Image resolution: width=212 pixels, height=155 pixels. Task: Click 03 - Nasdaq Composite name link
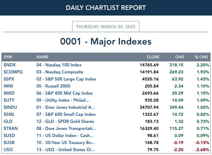(60, 72)
